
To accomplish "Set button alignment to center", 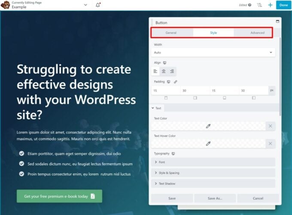I will point(164,71).
